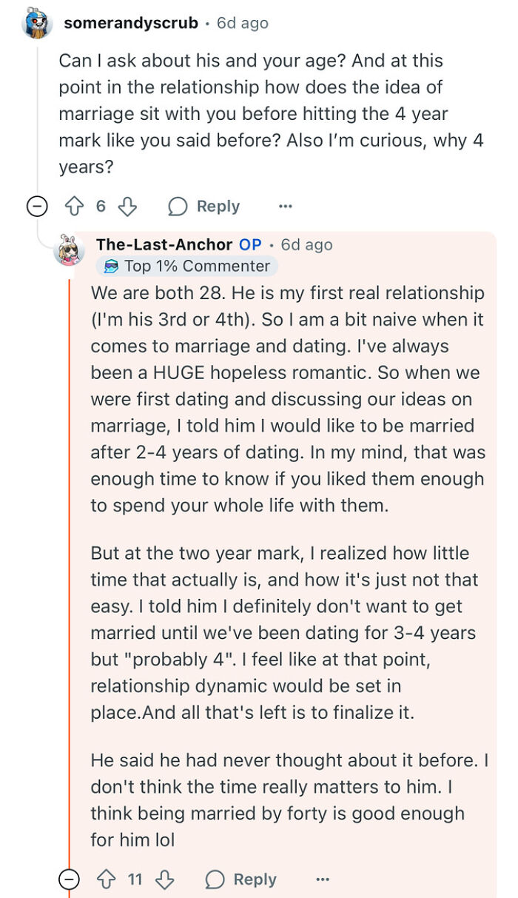Open the overflow menu on the OP's reply
The image size is (518, 898).
(323, 879)
